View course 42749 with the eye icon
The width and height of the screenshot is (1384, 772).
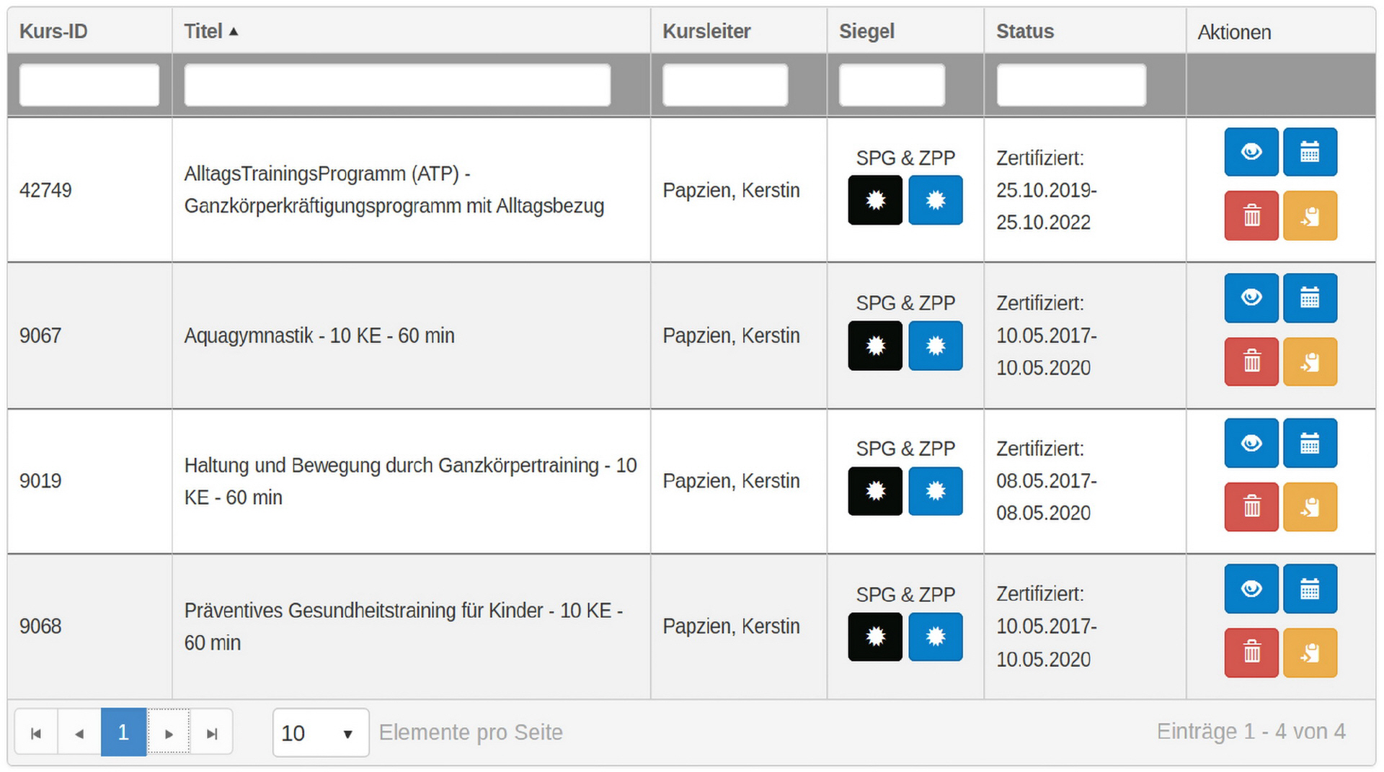tap(1251, 152)
